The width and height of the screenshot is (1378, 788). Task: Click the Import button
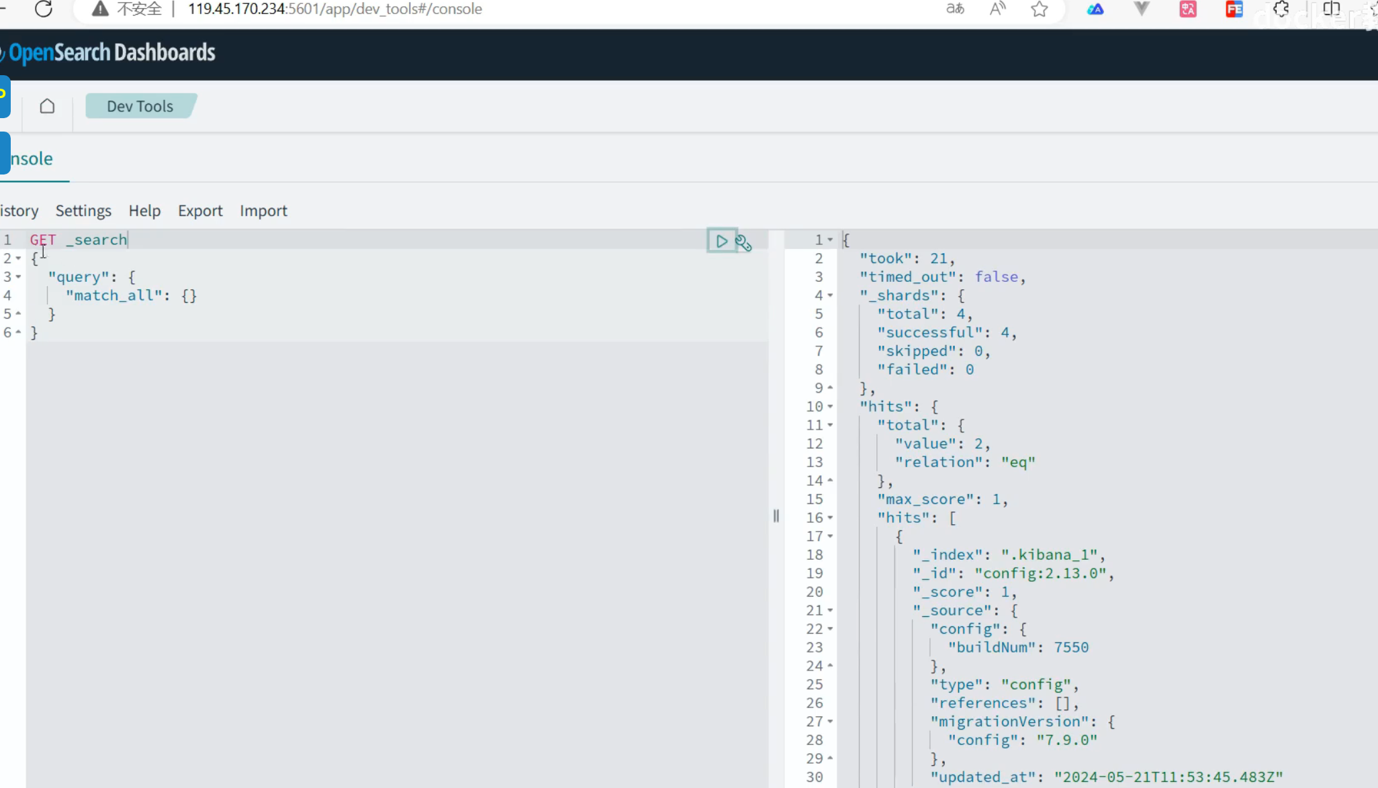coord(263,211)
